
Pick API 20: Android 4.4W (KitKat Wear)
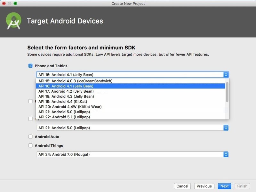[x=131, y=107]
